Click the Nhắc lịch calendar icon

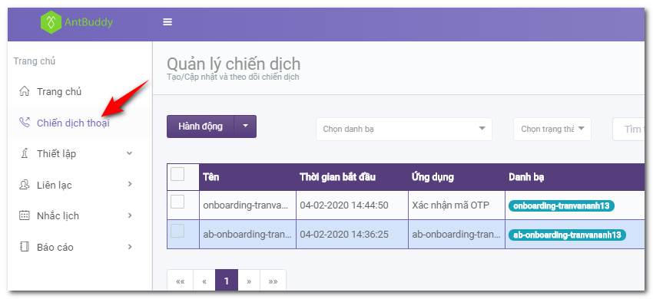(25, 216)
